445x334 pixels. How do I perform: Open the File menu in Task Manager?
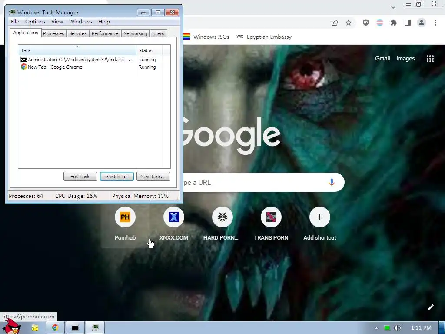coord(15,22)
